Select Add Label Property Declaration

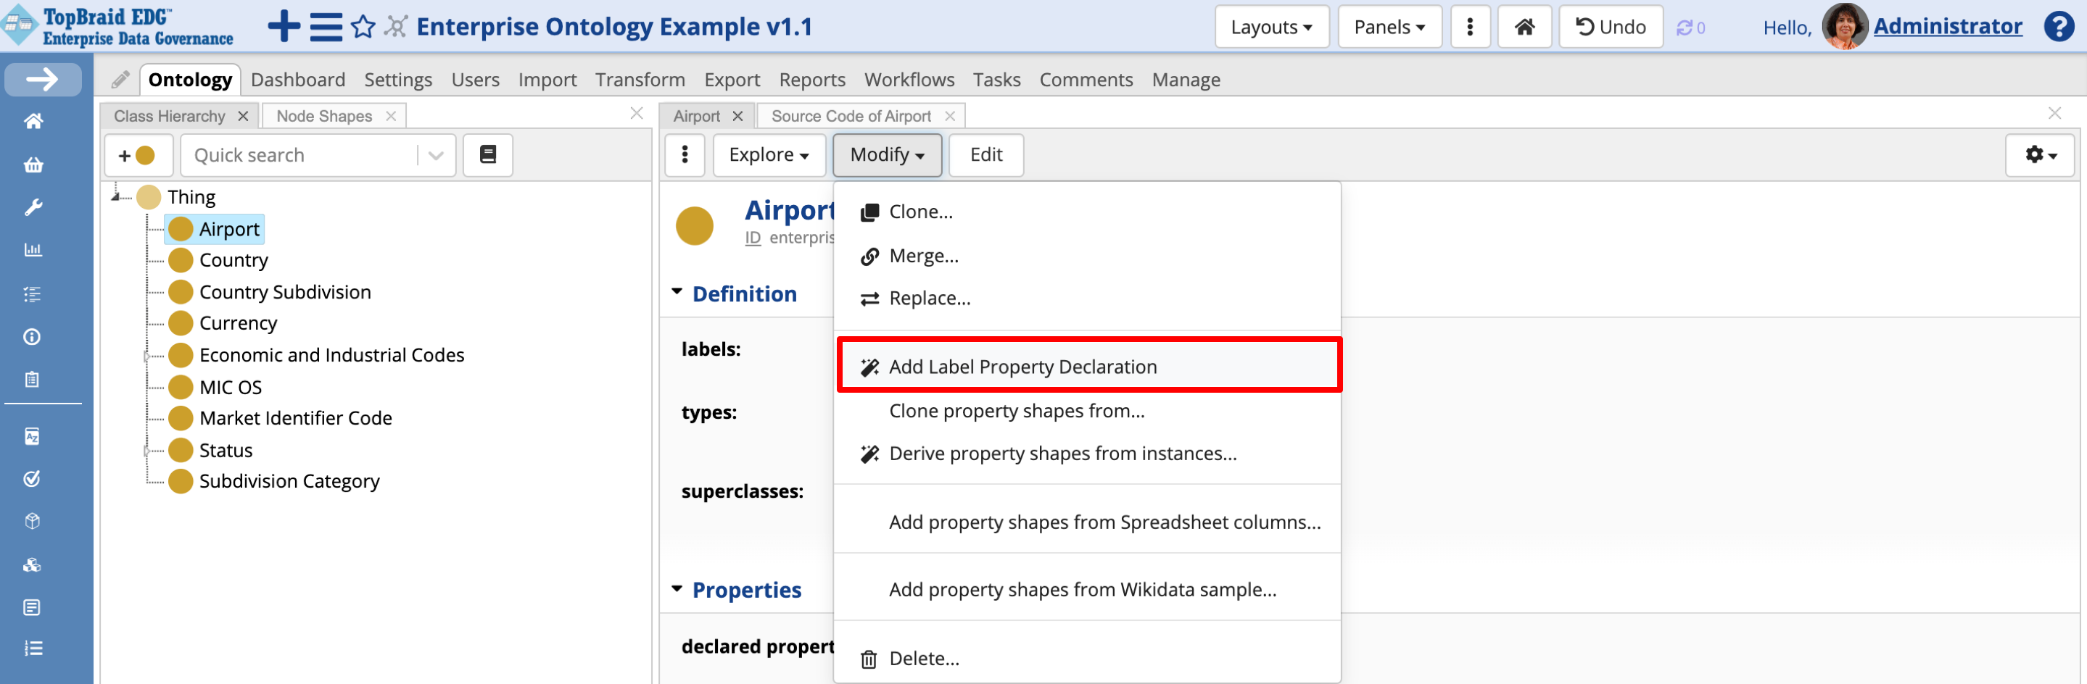point(1022,367)
